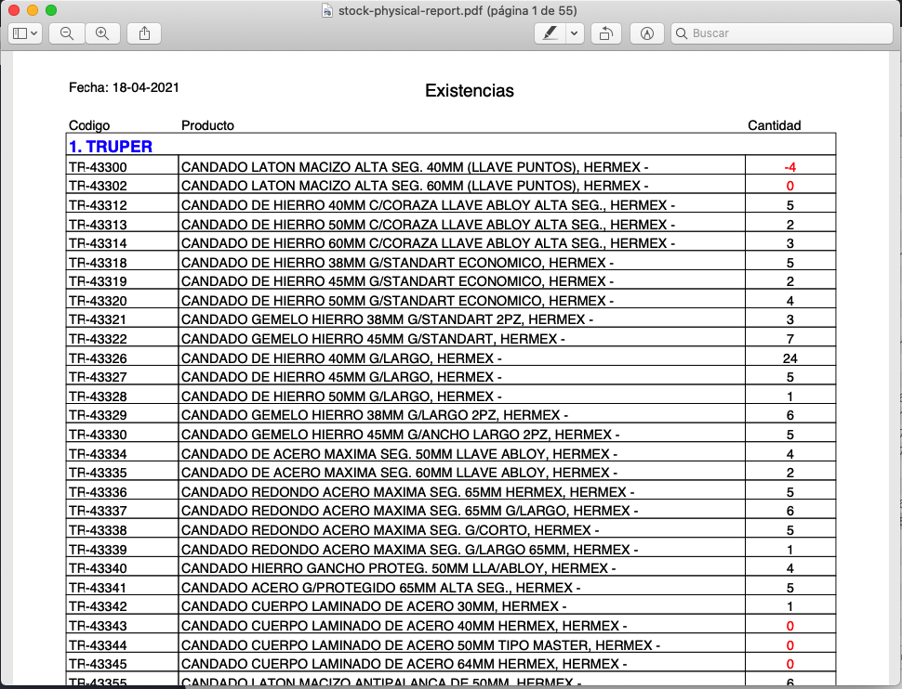Click the zoom in magnifier button
This screenshot has height=689, width=902.
(x=102, y=33)
